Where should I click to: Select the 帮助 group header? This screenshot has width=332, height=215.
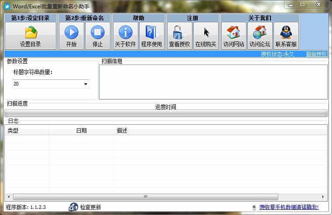pyautogui.click(x=139, y=18)
